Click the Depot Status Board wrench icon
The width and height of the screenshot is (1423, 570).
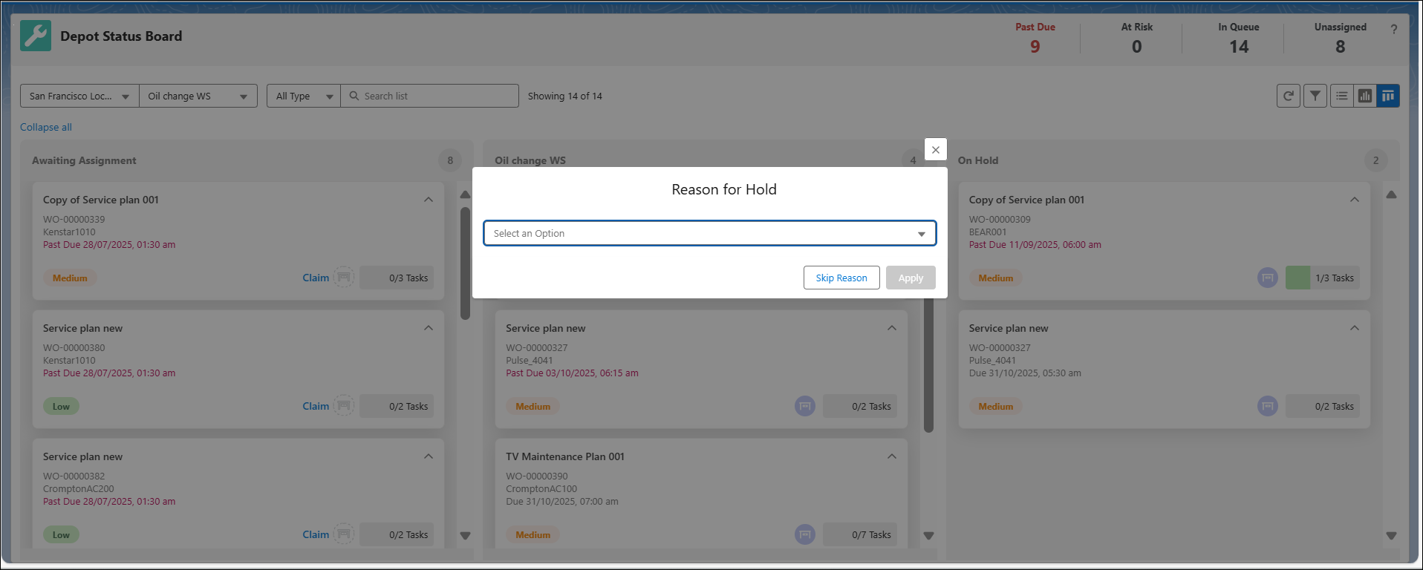coord(36,36)
